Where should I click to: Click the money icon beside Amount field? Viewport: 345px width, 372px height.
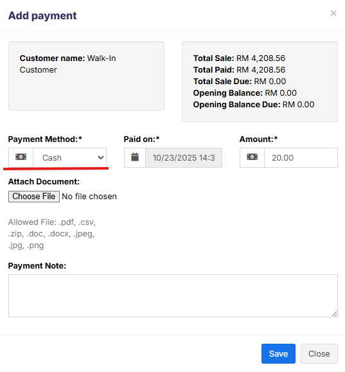click(x=252, y=157)
